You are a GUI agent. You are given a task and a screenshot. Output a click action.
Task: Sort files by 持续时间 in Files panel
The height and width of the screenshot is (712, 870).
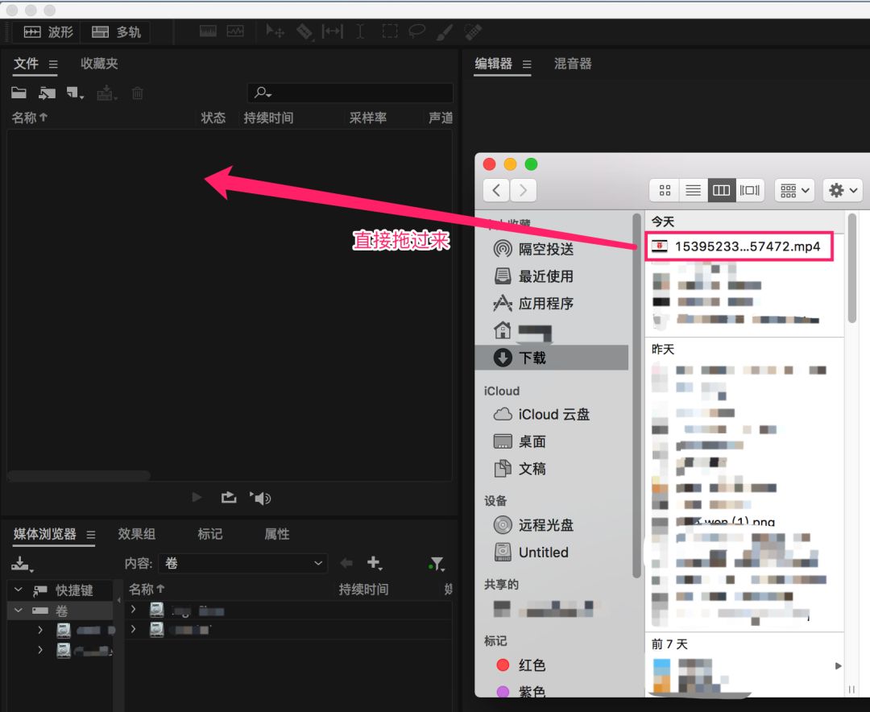268,118
